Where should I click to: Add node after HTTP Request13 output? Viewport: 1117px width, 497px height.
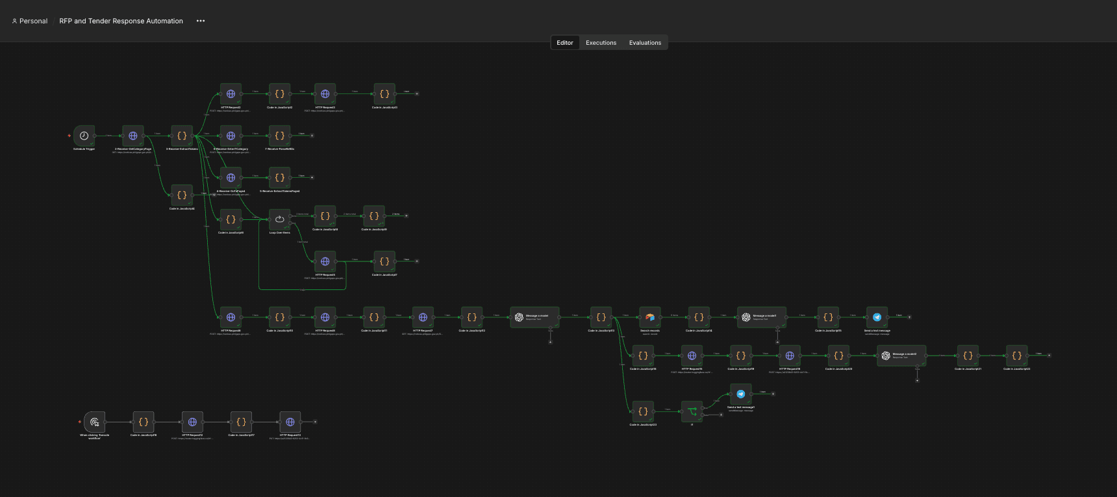click(315, 422)
